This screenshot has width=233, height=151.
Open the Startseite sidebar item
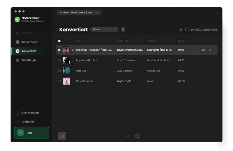click(x=25, y=33)
